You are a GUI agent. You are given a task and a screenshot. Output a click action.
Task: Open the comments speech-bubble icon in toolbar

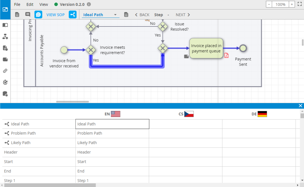(28, 15)
